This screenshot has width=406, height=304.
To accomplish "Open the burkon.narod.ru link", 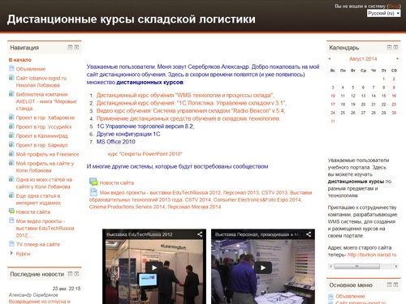I will (372, 255).
